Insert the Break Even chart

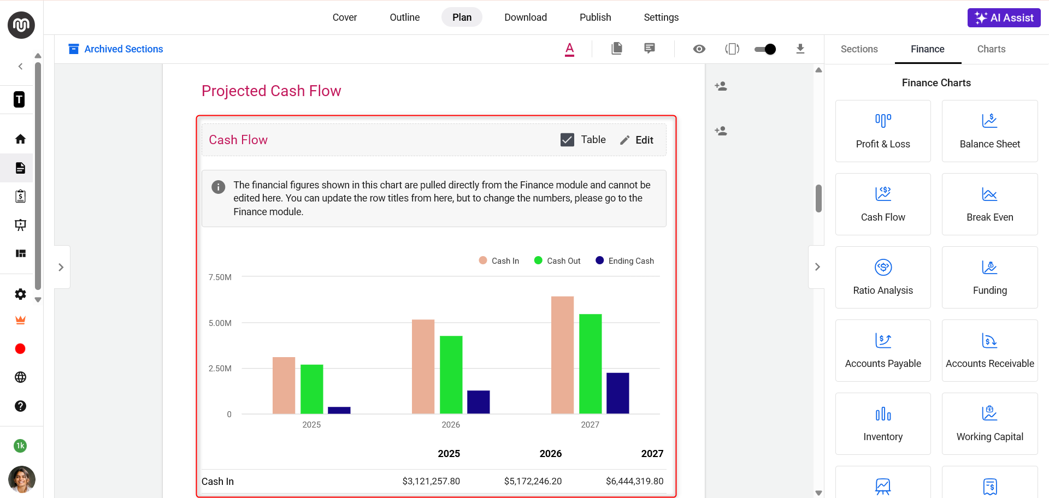990,204
